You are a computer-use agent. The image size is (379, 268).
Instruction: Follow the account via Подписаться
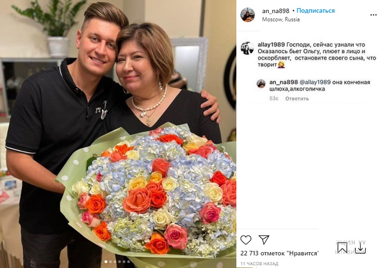pyautogui.click(x=315, y=10)
